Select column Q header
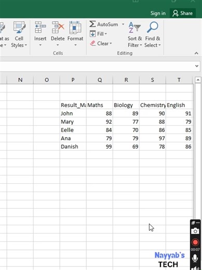Image resolution: width=202 pixels, height=270 pixels. (100, 80)
